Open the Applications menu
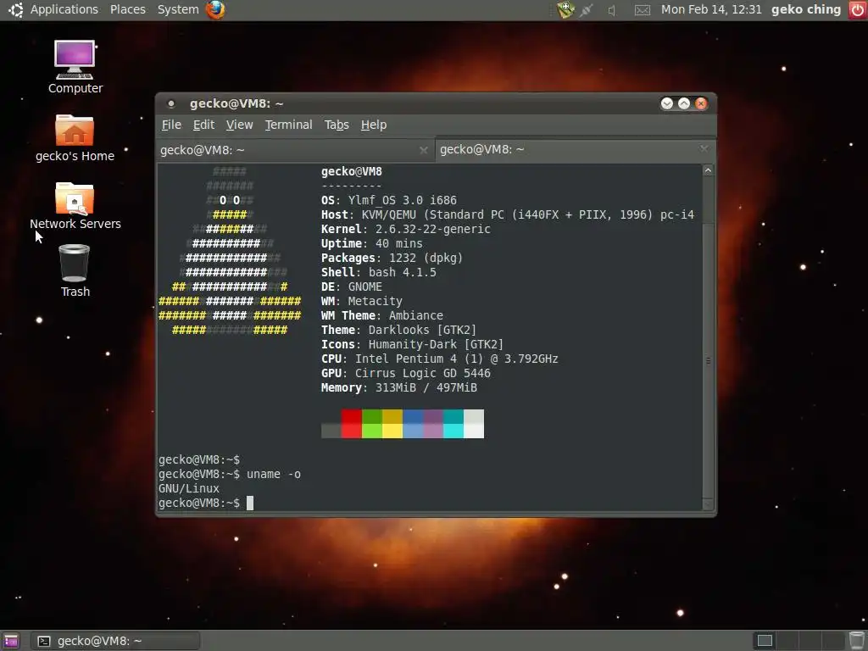The height and width of the screenshot is (651, 868). [64, 9]
